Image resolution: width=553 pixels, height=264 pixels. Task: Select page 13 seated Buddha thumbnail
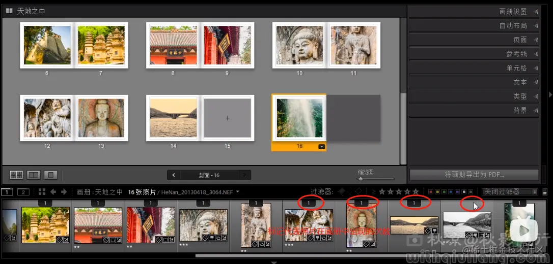(101, 118)
